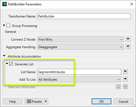Uncheck the Generate List checkbox
The height and width of the screenshot is (107, 136).
coord(11,64)
